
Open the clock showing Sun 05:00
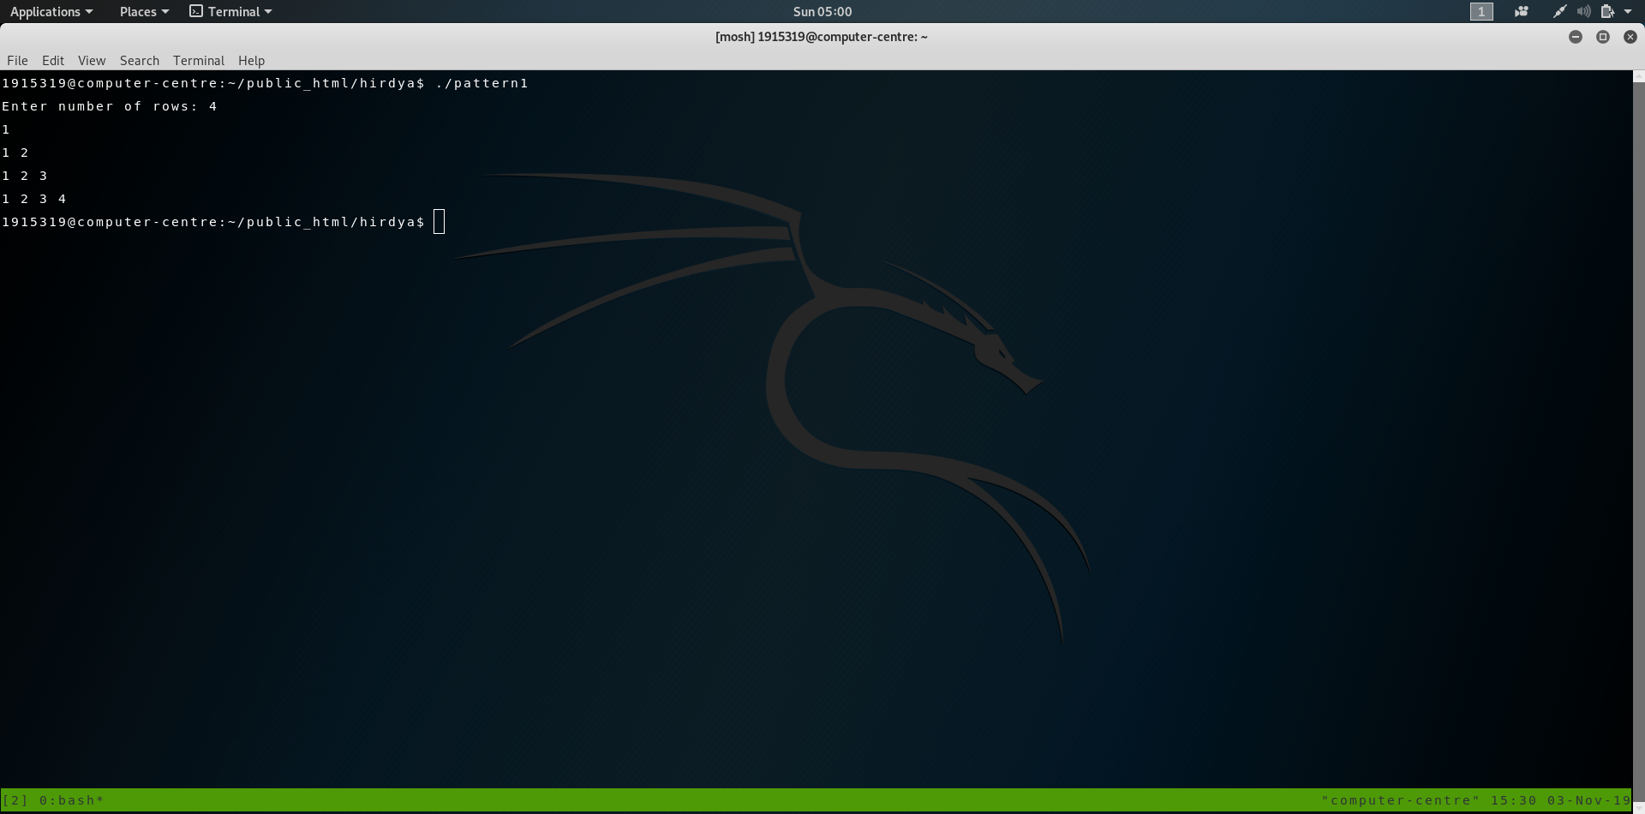tap(822, 12)
